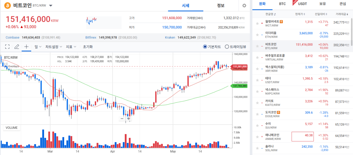
Task: Open the 일 interval dropdown
Action: [38, 46]
